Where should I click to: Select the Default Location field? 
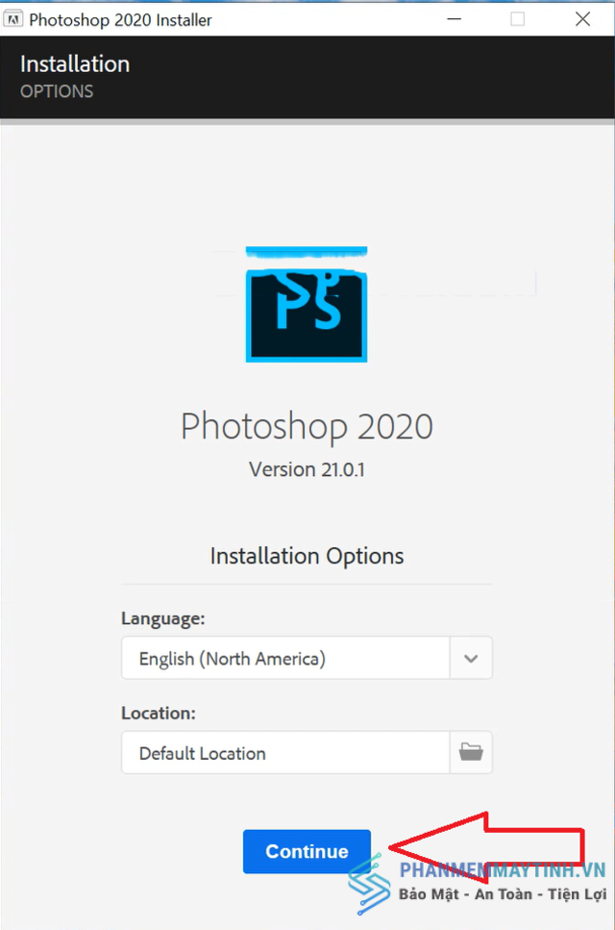click(285, 752)
